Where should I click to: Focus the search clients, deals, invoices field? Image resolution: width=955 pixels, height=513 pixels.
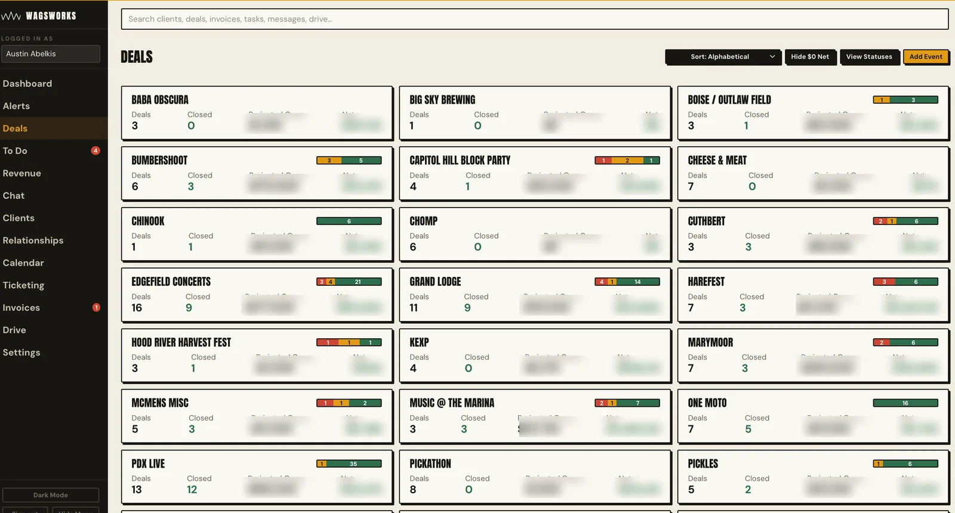point(534,19)
